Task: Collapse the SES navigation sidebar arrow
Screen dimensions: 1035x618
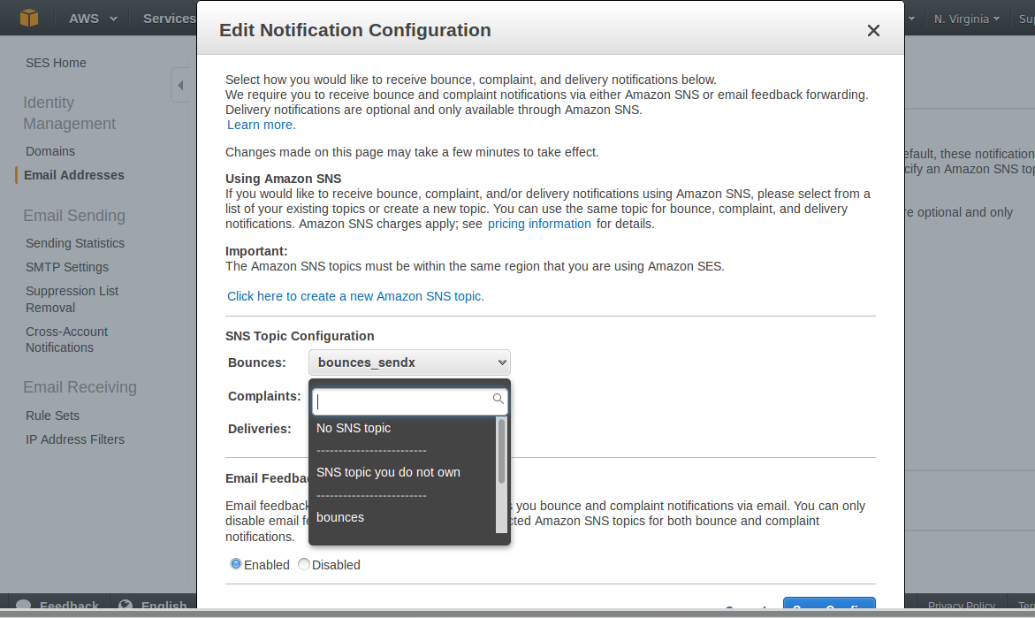Action: click(180, 85)
